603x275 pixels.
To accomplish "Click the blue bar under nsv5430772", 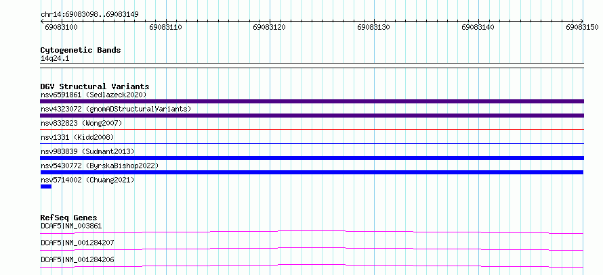I will 312,172.
